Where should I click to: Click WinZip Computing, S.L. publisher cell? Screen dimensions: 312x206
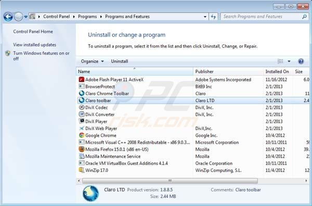tap(218, 171)
